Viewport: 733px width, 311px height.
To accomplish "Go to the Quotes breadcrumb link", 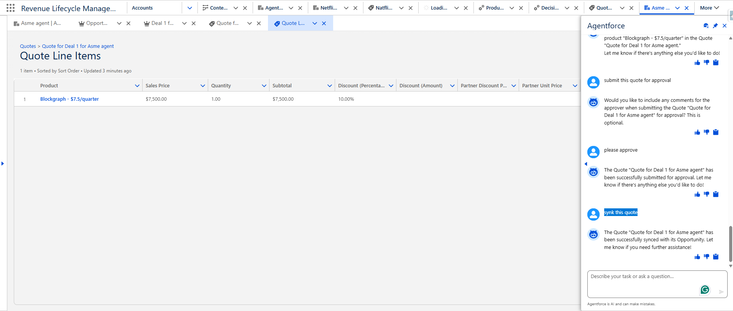I will coord(28,46).
